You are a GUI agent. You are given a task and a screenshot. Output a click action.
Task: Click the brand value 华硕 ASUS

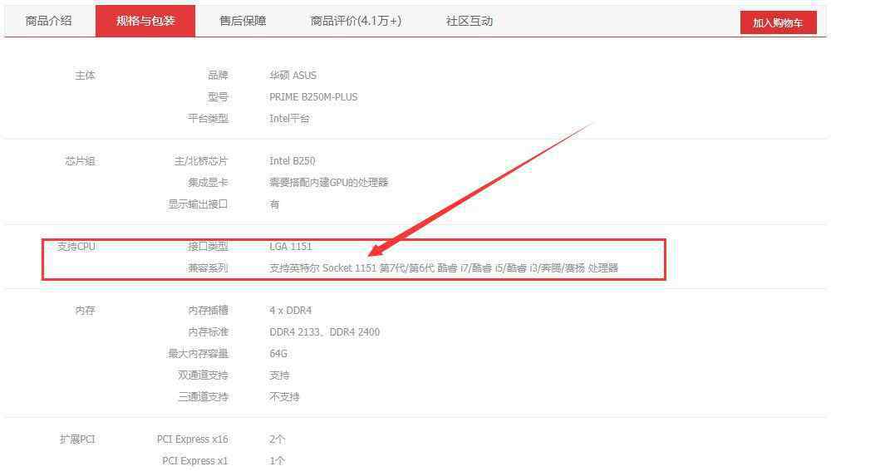[x=293, y=76]
